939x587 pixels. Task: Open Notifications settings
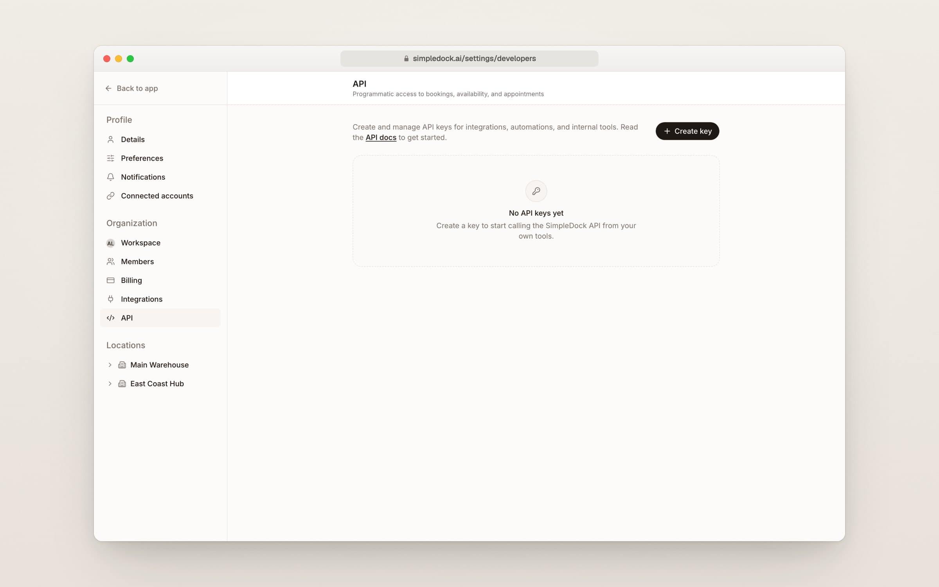tap(160, 177)
